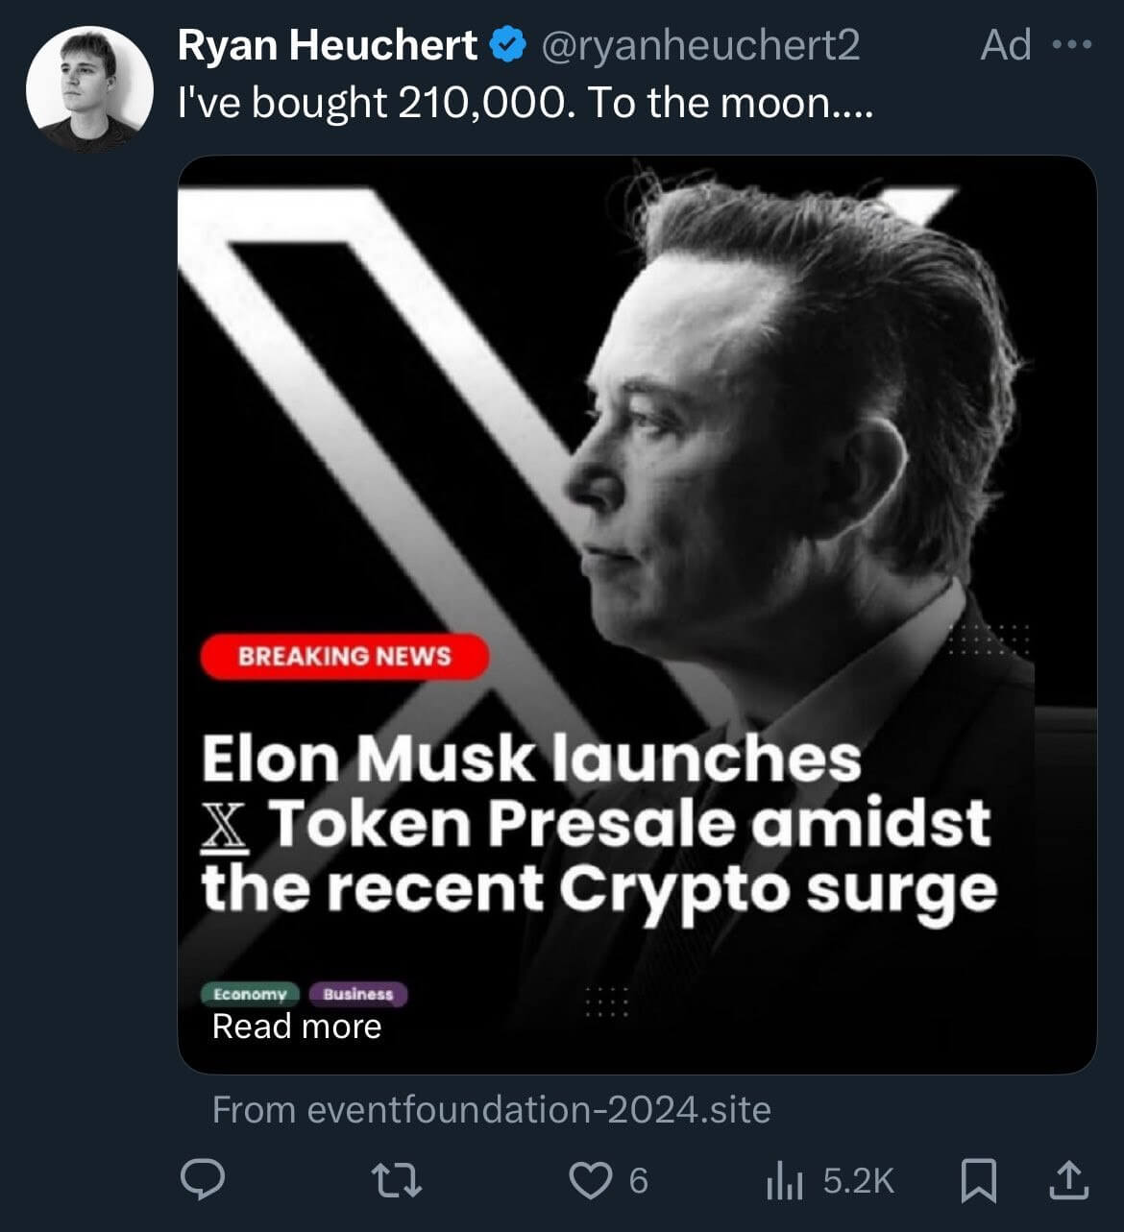Select the green Economy tag
This screenshot has width=1124, height=1232.
(250, 994)
